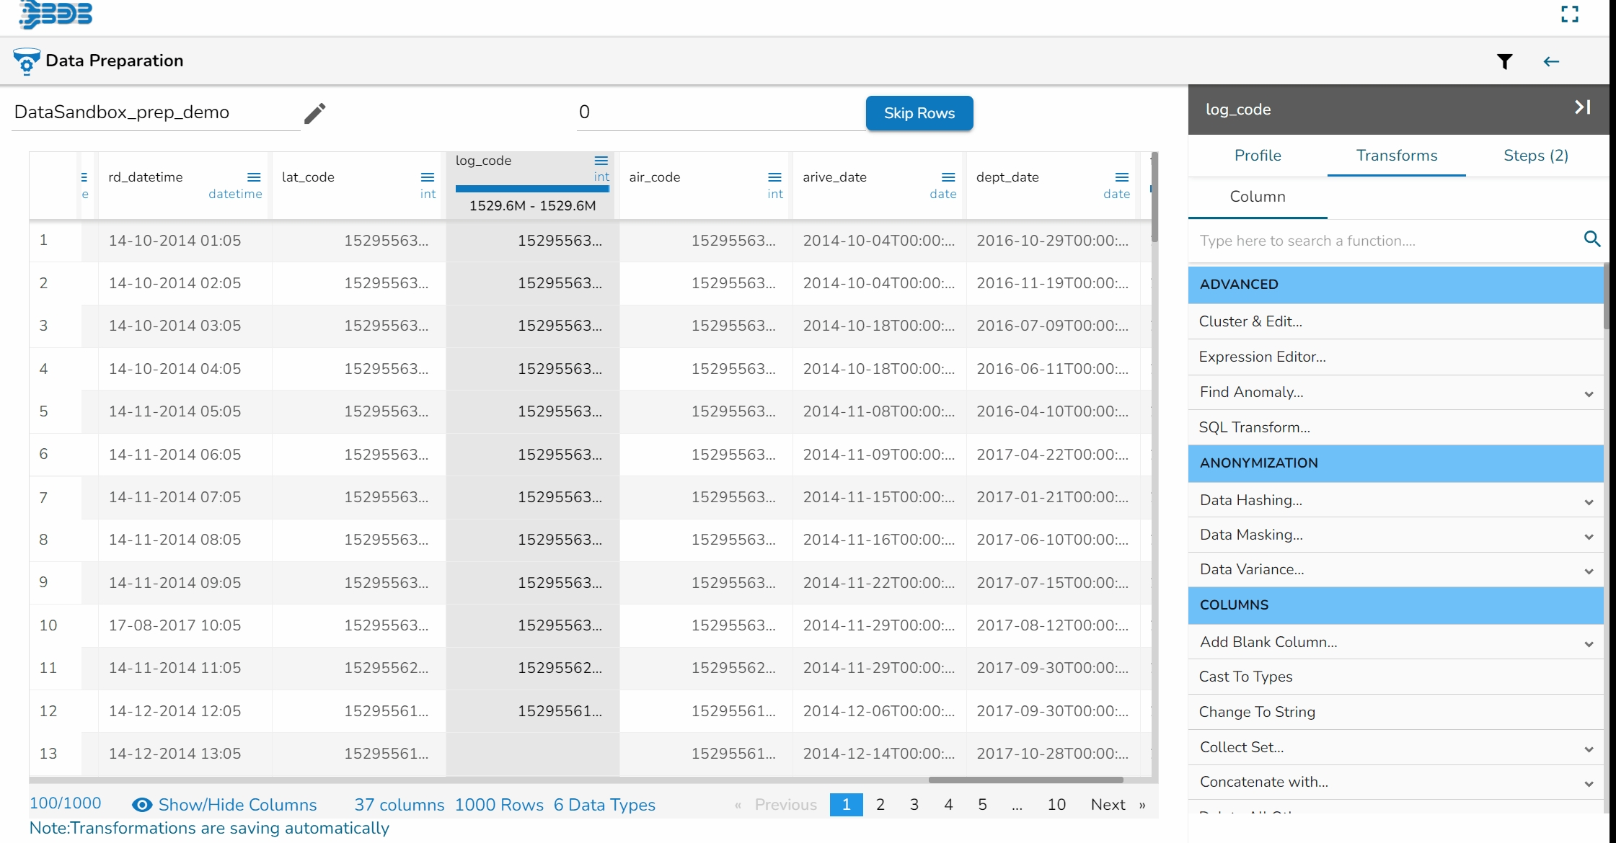The height and width of the screenshot is (843, 1616).
Task: Expand Add Blank Column chevron
Action: point(1589,643)
